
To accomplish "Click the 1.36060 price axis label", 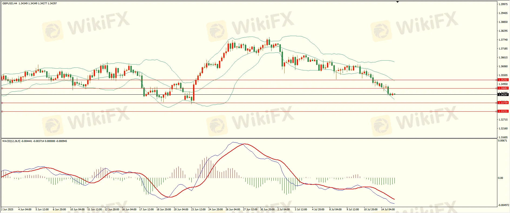I will pyautogui.click(x=503, y=66).
